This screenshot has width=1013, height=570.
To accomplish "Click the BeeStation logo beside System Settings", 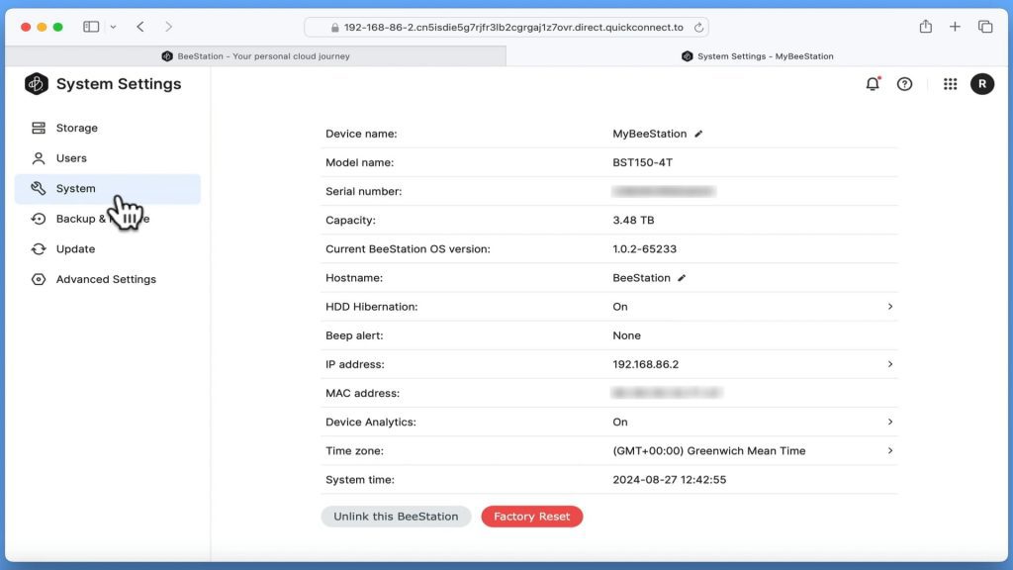I will coord(37,84).
